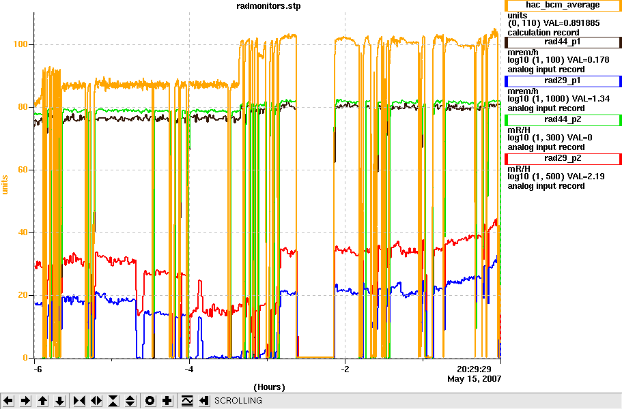Click the left arrow with bar icon
Image resolution: width=622 pixels, height=409 pixels.
(203, 401)
